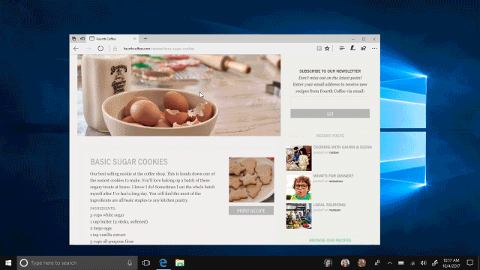Click the browser Back arrow

76,49
